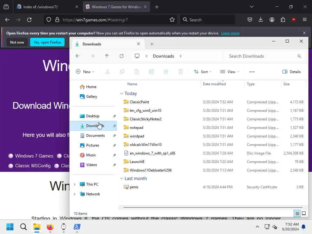Open the Learn more link
The width and height of the screenshot is (312, 234).
pyautogui.click(x=230, y=33)
